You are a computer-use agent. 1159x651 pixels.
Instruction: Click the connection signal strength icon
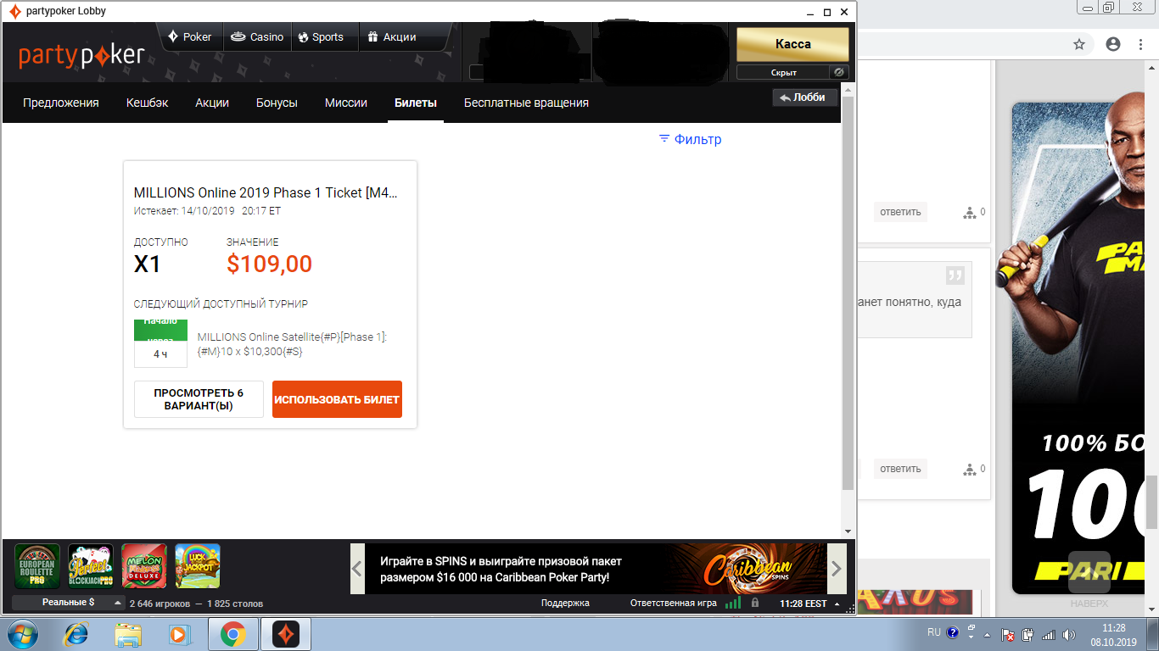(x=732, y=603)
